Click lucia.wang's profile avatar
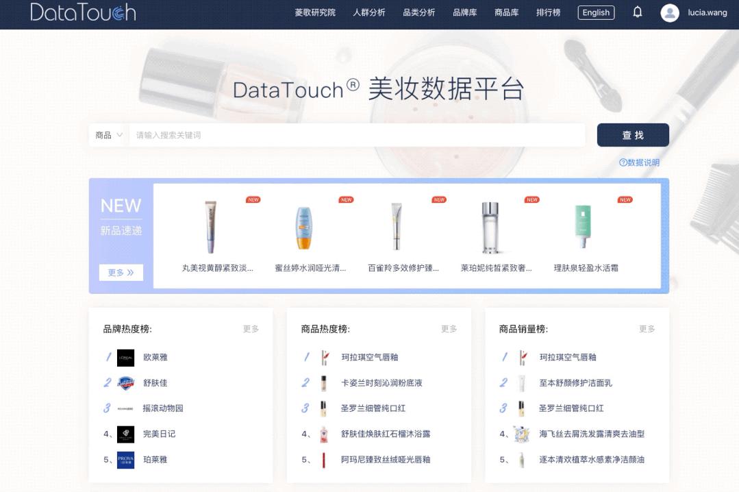This screenshot has height=492, width=739. pos(669,12)
